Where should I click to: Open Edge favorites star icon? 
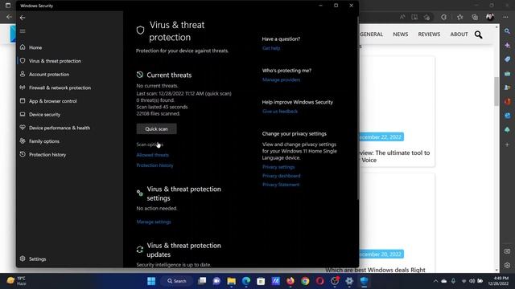(x=459, y=17)
